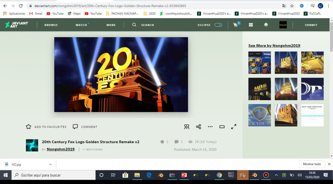
Task: Switch to theatre mode rectangle icon
Action: (222, 127)
